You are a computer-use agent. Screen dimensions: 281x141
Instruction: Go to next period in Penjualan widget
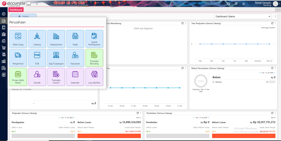tap(74, 118)
